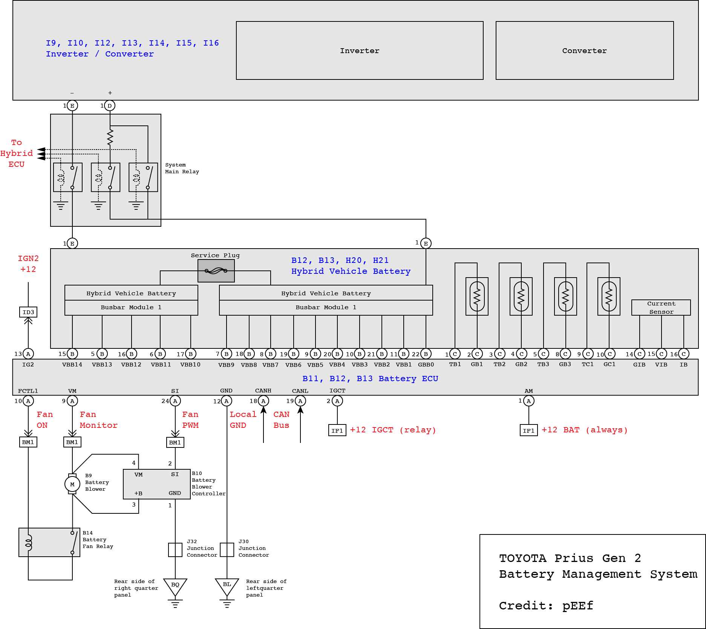Click the BM1 box below Fan Monitor
This screenshot has height=629, width=706.
[72, 442]
